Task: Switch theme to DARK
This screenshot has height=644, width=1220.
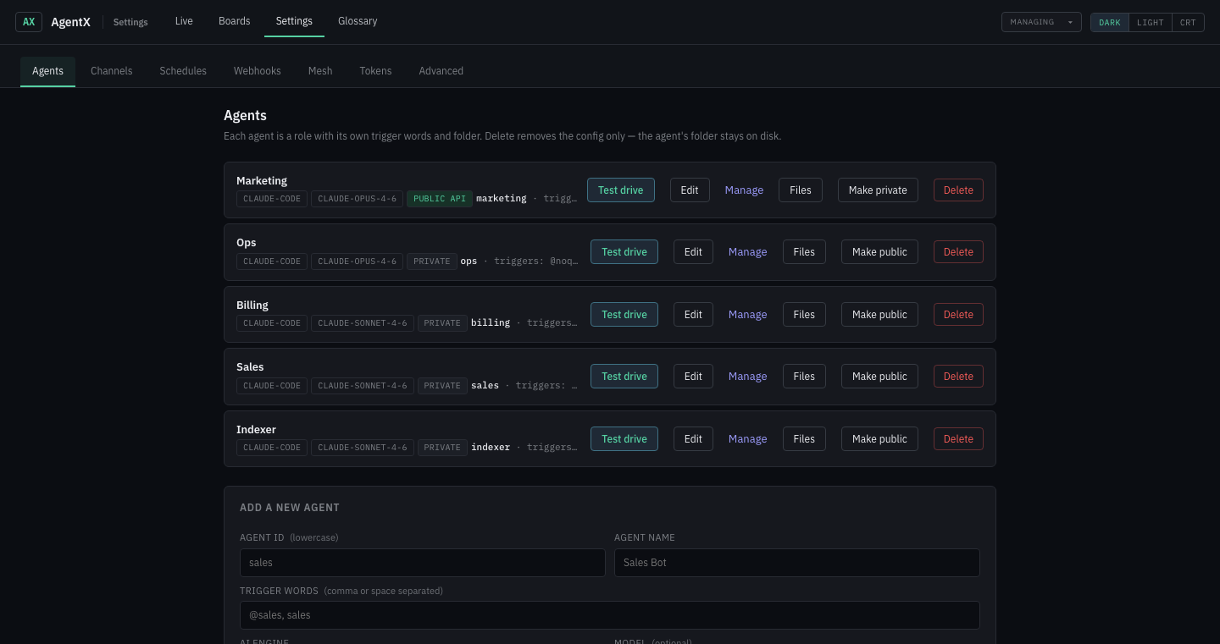Action: pos(1109,22)
